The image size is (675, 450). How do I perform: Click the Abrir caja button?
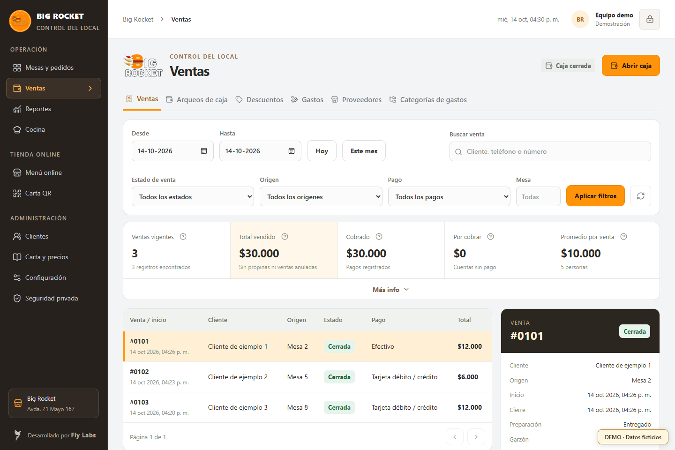tap(631, 66)
